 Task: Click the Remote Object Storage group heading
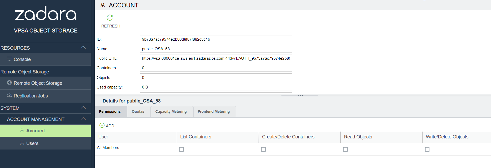[25, 72]
